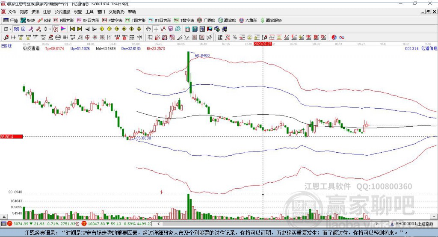Open the 板块 sector view
Image resolution: width=438 pixels, height=237 pixels.
(x=28, y=21)
